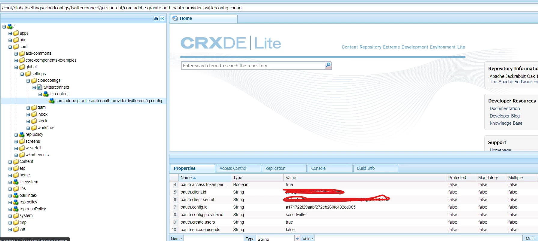Expand the wknd-events node
The image size is (538, 241).
pos(16,155)
